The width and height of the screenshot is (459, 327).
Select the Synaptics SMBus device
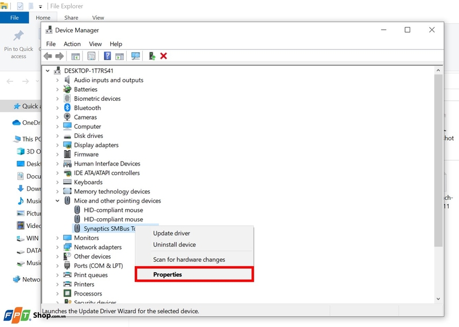coord(110,228)
